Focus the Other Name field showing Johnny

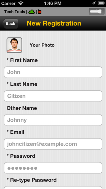[x=53, y=120]
